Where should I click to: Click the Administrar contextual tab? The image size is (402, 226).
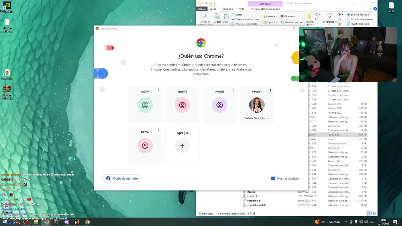coord(265,4)
